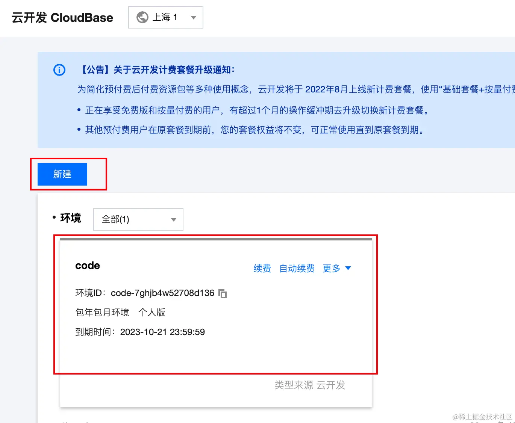Open the 更多 dropdown on the code card
This screenshot has width=515, height=423.
[337, 268]
